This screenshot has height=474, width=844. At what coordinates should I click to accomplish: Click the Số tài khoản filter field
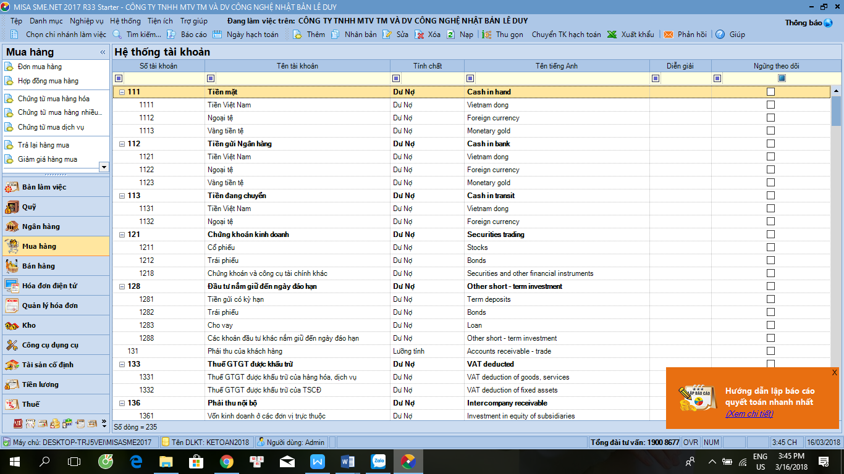164,78
